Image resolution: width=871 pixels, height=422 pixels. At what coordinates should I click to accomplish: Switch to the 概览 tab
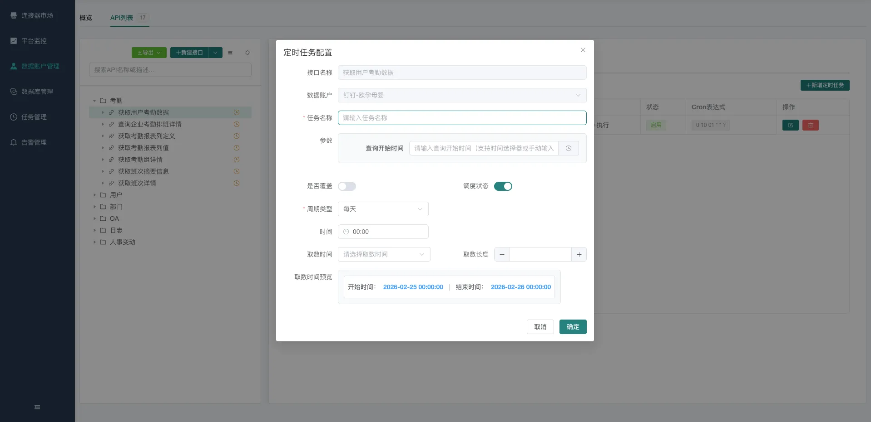[86, 18]
